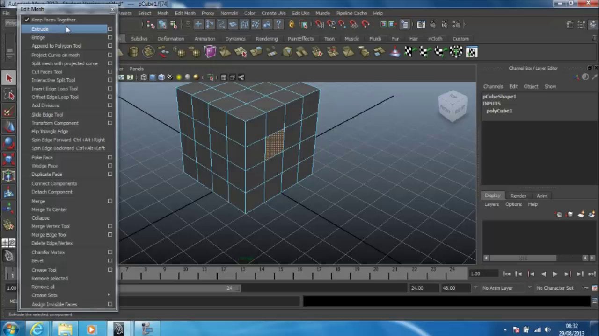Image resolution: width=599 pixels, height=336 pixels.
Task: Open Bridge options box
Action: [110, 37]
